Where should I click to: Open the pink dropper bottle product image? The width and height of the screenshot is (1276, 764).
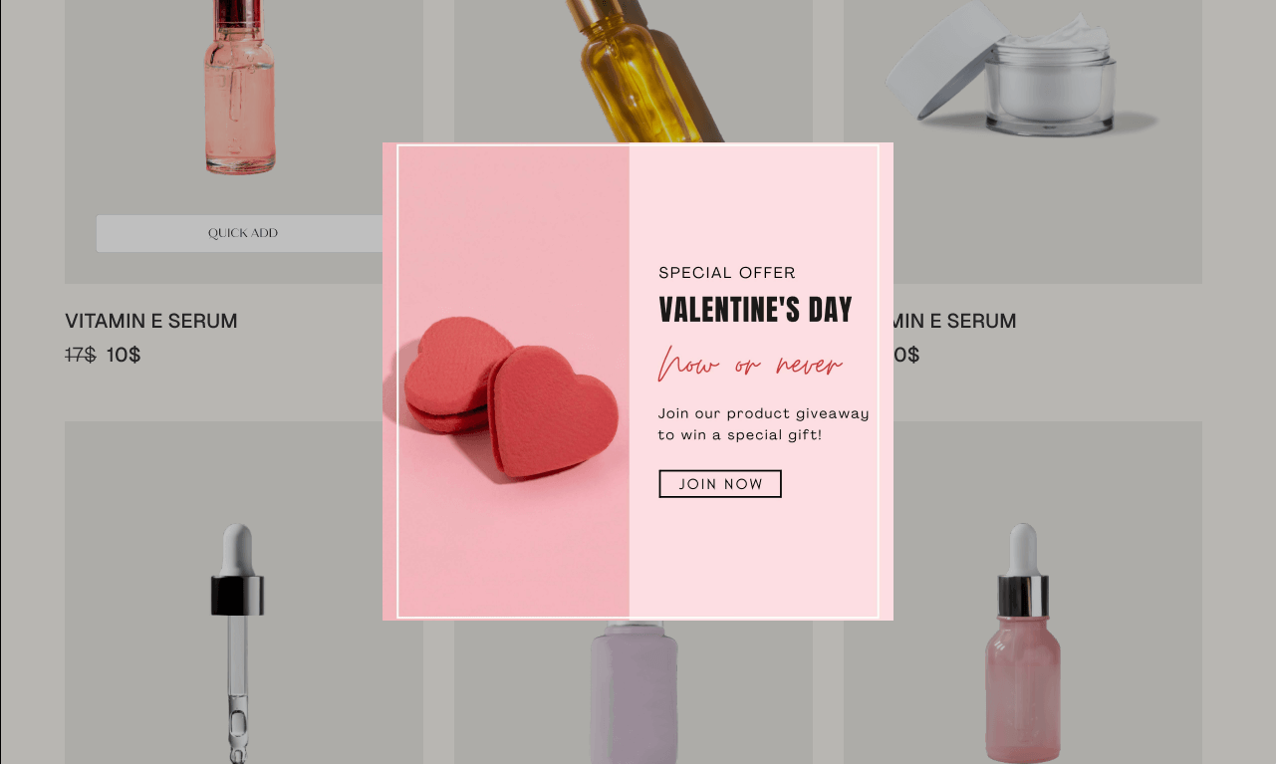click(x=1023, y=642)
